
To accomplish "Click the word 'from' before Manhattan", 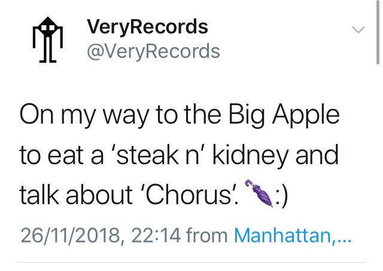I will pyautogui.click(x=206, y=235).
